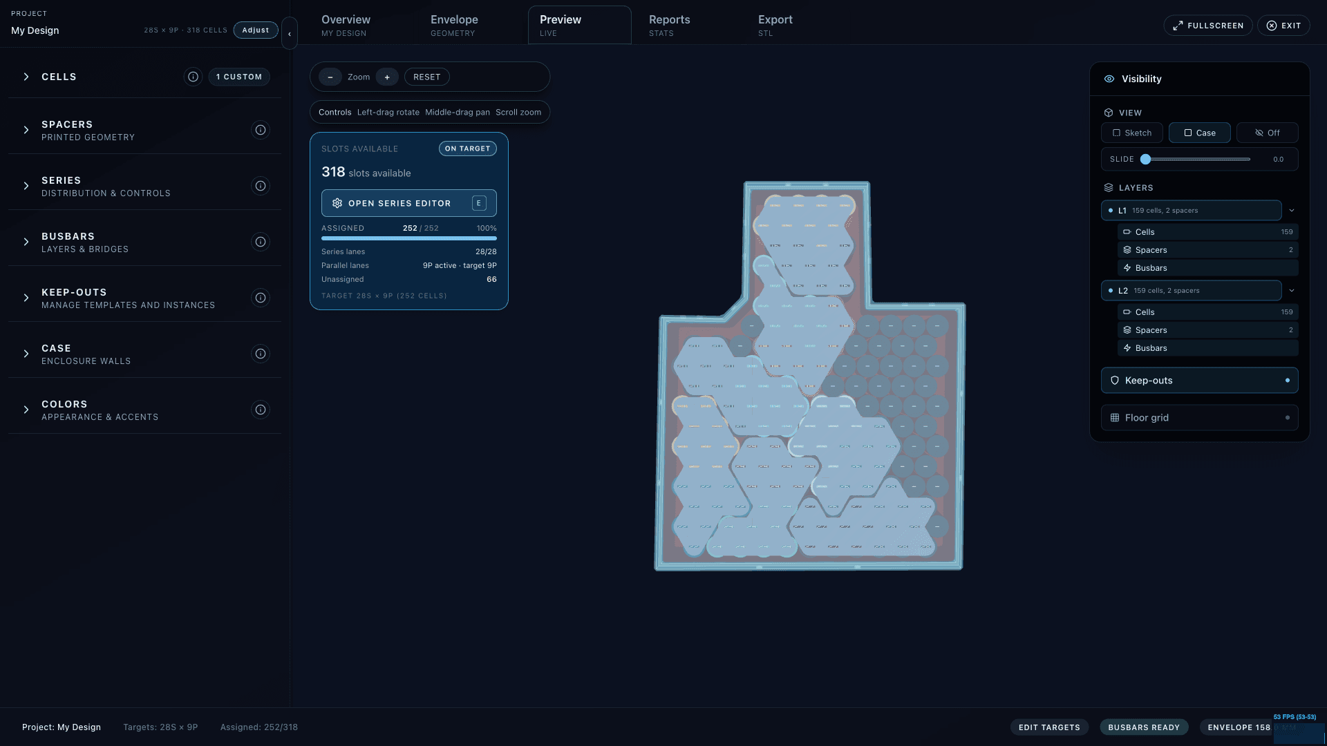The width and height of the screenshot is (1327, 746).
Task: Toggle Floor grid visibility
Action: tap(1199, 418)
